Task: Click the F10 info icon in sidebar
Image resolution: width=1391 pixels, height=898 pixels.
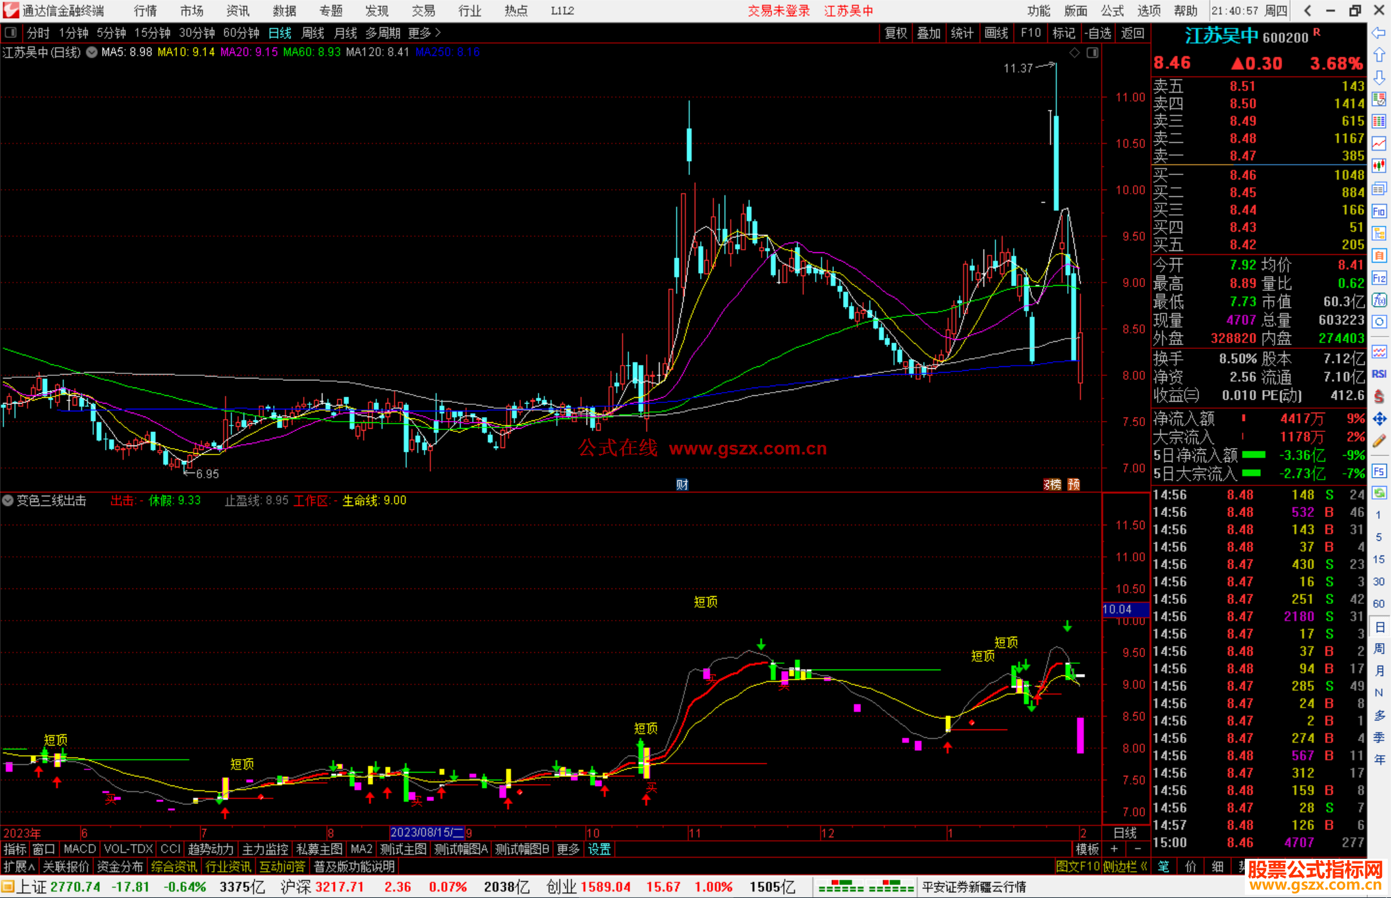Action: [1379, 211]
